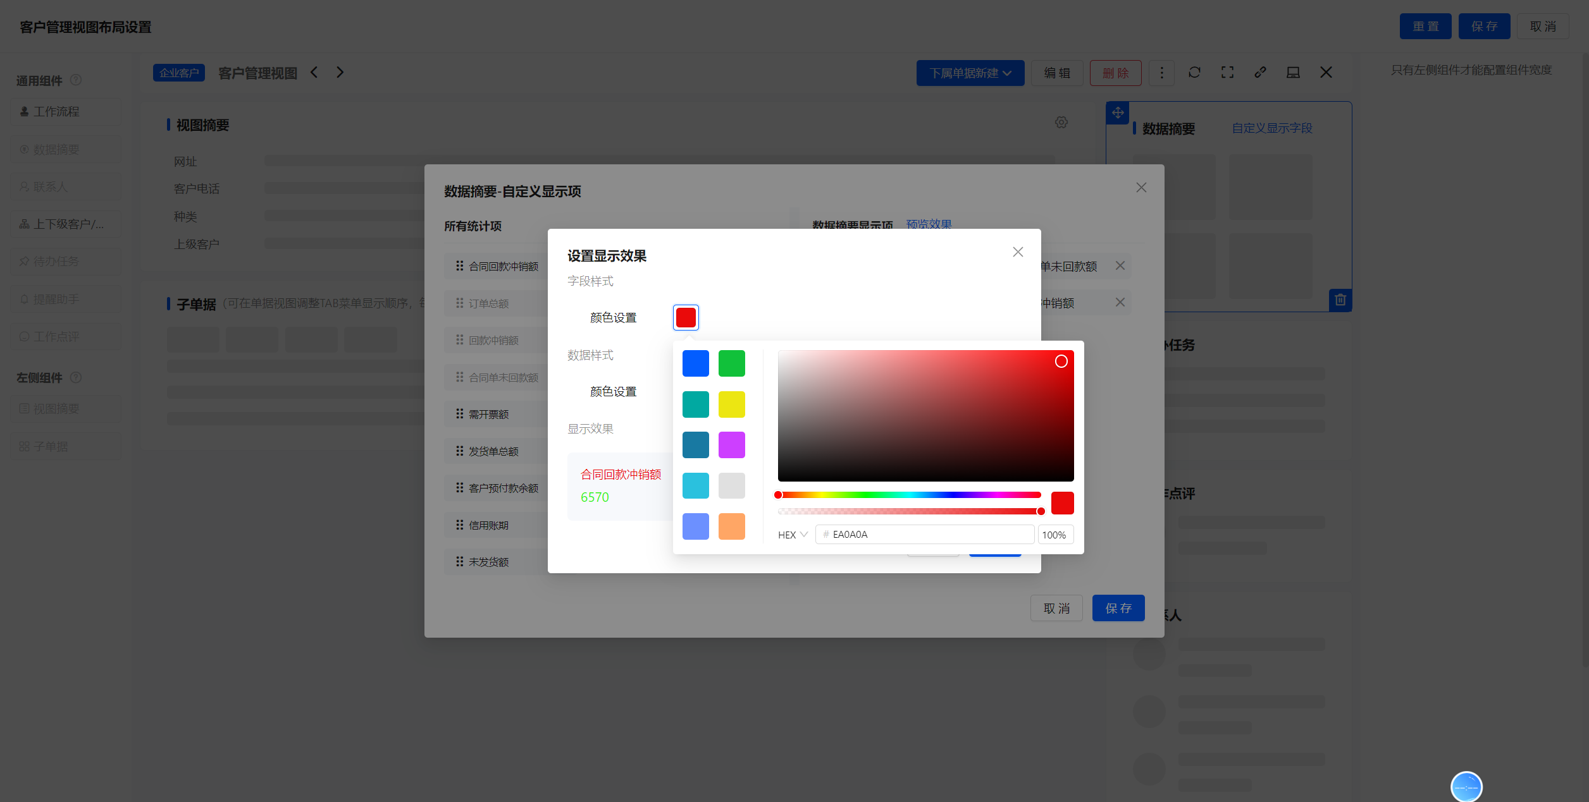The image size is (1589, 802).
Task: Click the fullscreen expand icon
Action: [x=1227, y=73]
